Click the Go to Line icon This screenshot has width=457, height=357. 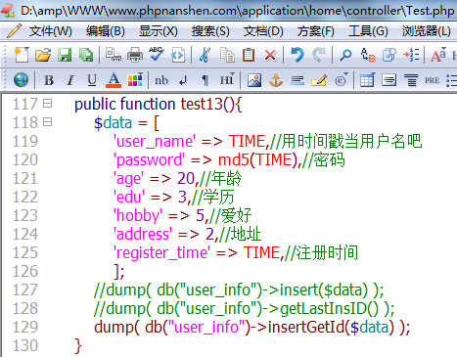(411, 55)
